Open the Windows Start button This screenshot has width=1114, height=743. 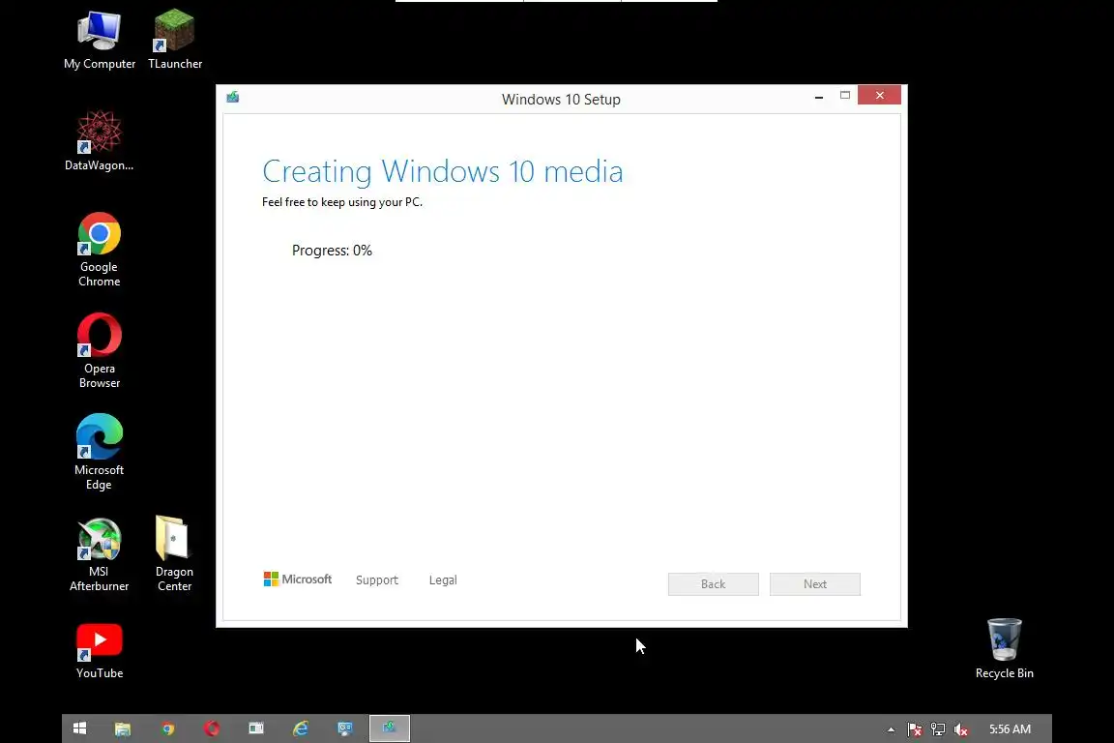pos(79,728)
